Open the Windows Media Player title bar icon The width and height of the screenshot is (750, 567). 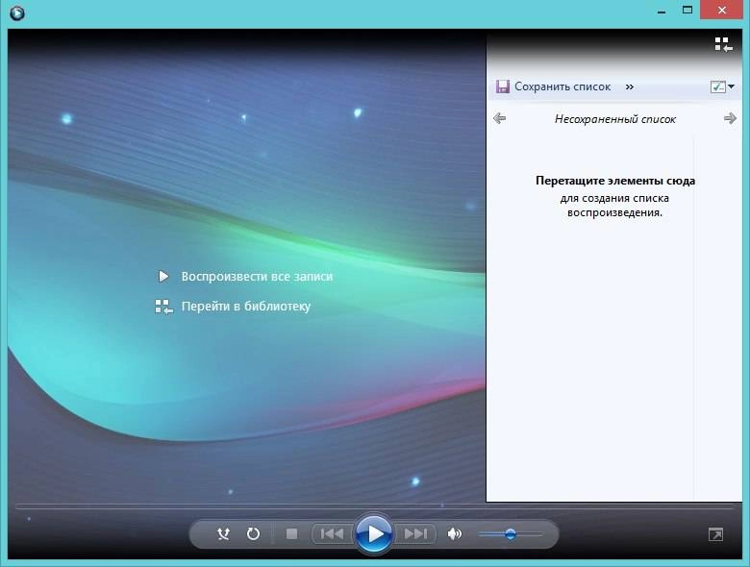pyautogui.click(x=17, y=12)
